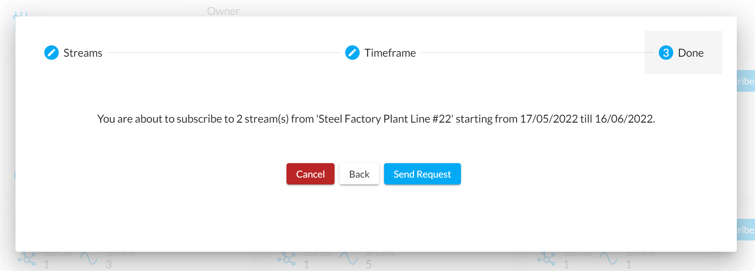
Task: Click the rightmost card's Sources network icon
Action: pos(546,259)
